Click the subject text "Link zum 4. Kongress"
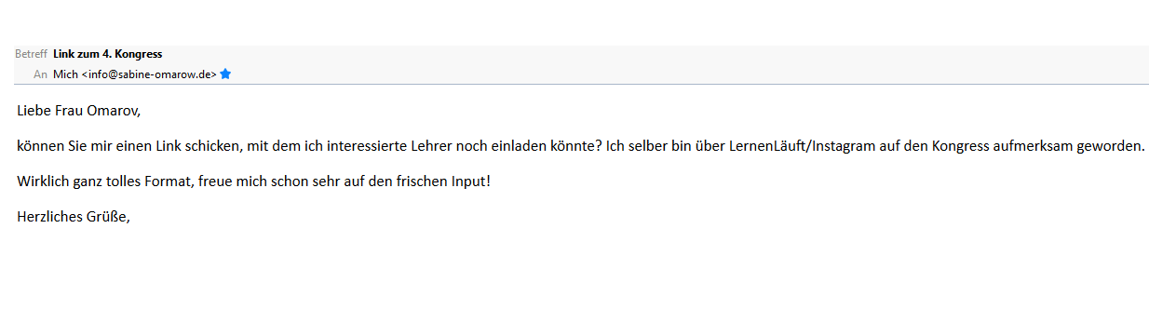This screenshot has width=1149, height=336. (108, 54)
